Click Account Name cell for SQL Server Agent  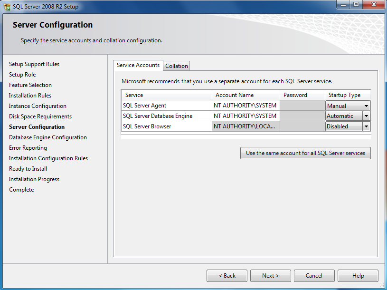(245, 106)
